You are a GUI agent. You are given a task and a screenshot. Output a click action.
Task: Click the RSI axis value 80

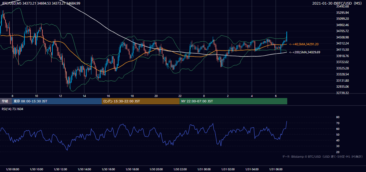click(338, 117)
